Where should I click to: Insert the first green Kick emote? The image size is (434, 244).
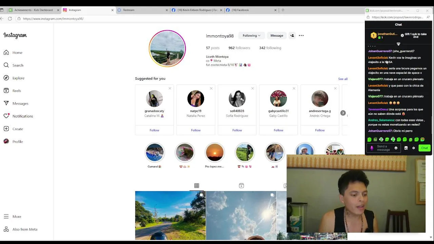tap(369, 139)
